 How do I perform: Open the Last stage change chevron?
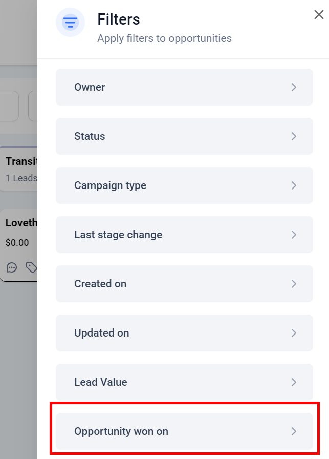point(294,235)
